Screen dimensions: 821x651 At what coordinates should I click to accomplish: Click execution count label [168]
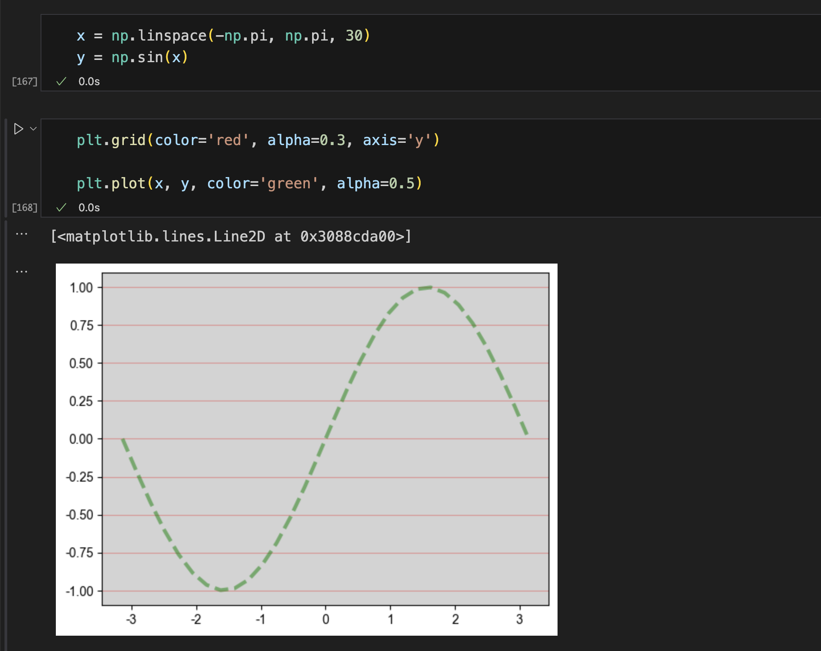pyautogui.click(x=25, y=208)
